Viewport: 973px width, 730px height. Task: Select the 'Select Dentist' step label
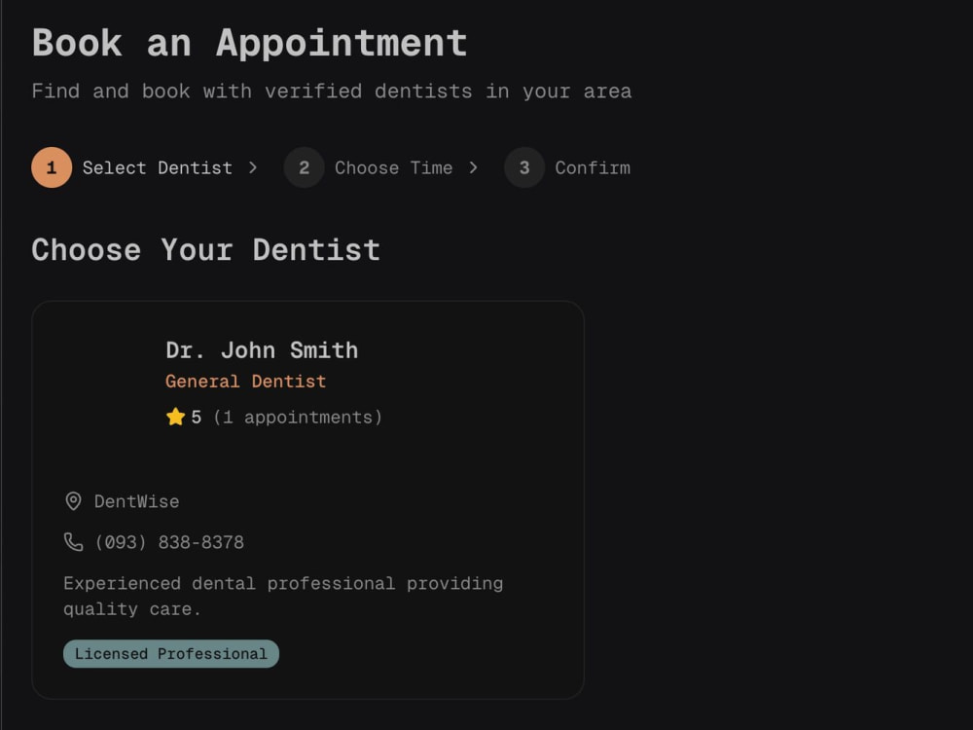[x=158, y=167]
